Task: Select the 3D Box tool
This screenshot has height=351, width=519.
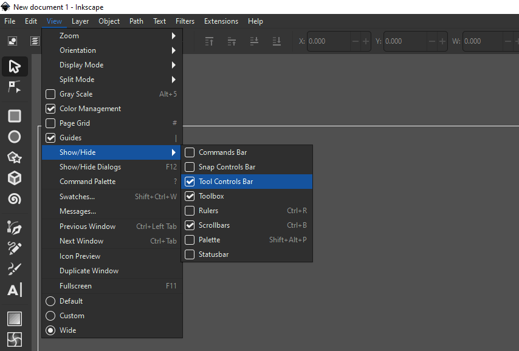Action: click(x=15, y=179)
